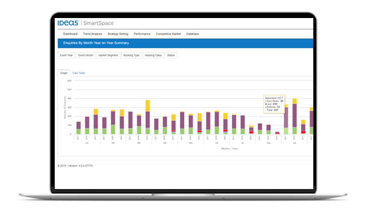The height and width of the screenshot is (213, 366).
Task: Click the Enquiries By Month header bar
Action: click(x=185, y=43)
